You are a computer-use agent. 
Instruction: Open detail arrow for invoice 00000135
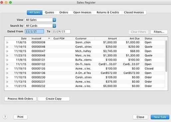click(x=7, y=69)
